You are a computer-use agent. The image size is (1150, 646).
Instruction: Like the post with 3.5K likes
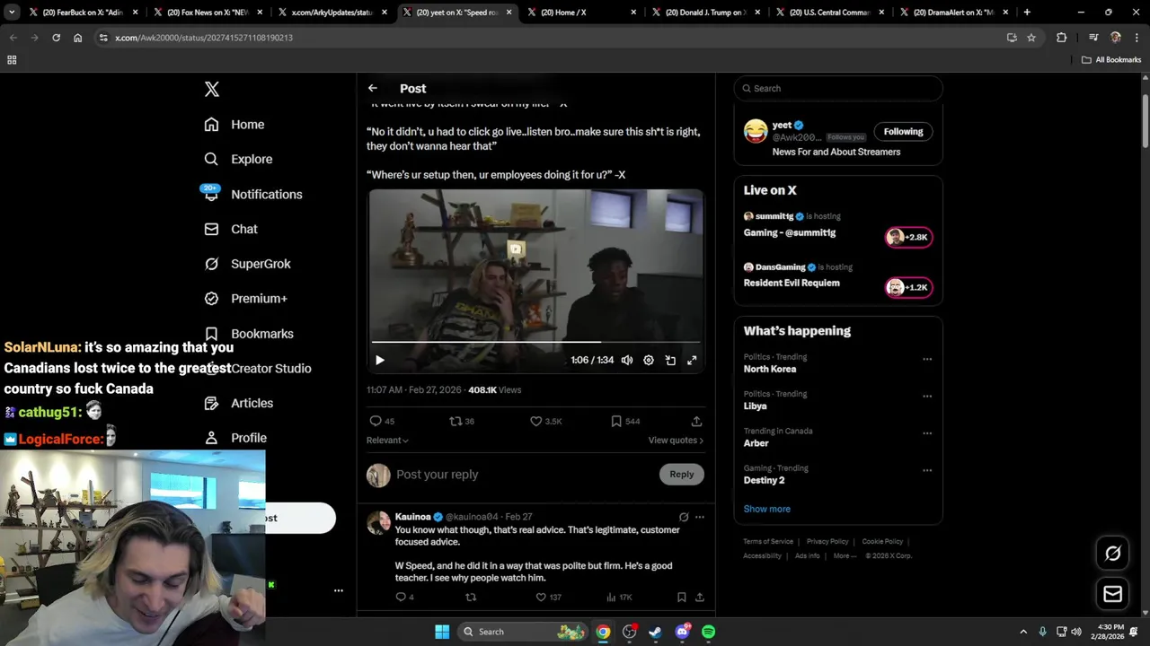[545, 421]
